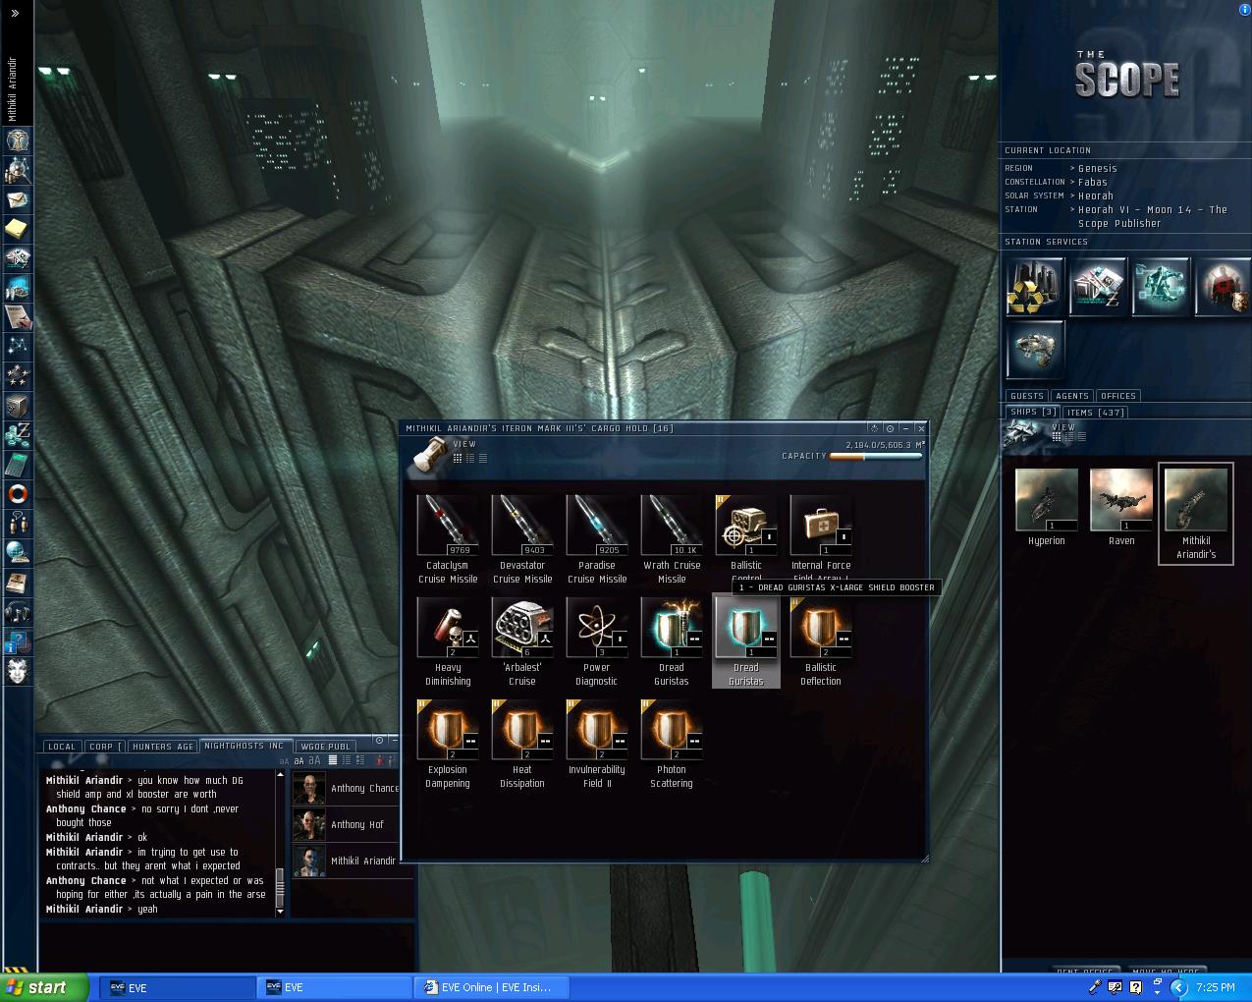Select the Power Diagnostic module

[x=597, y=640]
